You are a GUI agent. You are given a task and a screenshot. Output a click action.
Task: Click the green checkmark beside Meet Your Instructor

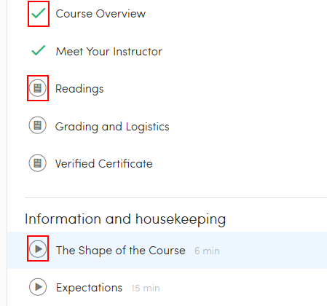pyautogui.click(x=39, y=50)
